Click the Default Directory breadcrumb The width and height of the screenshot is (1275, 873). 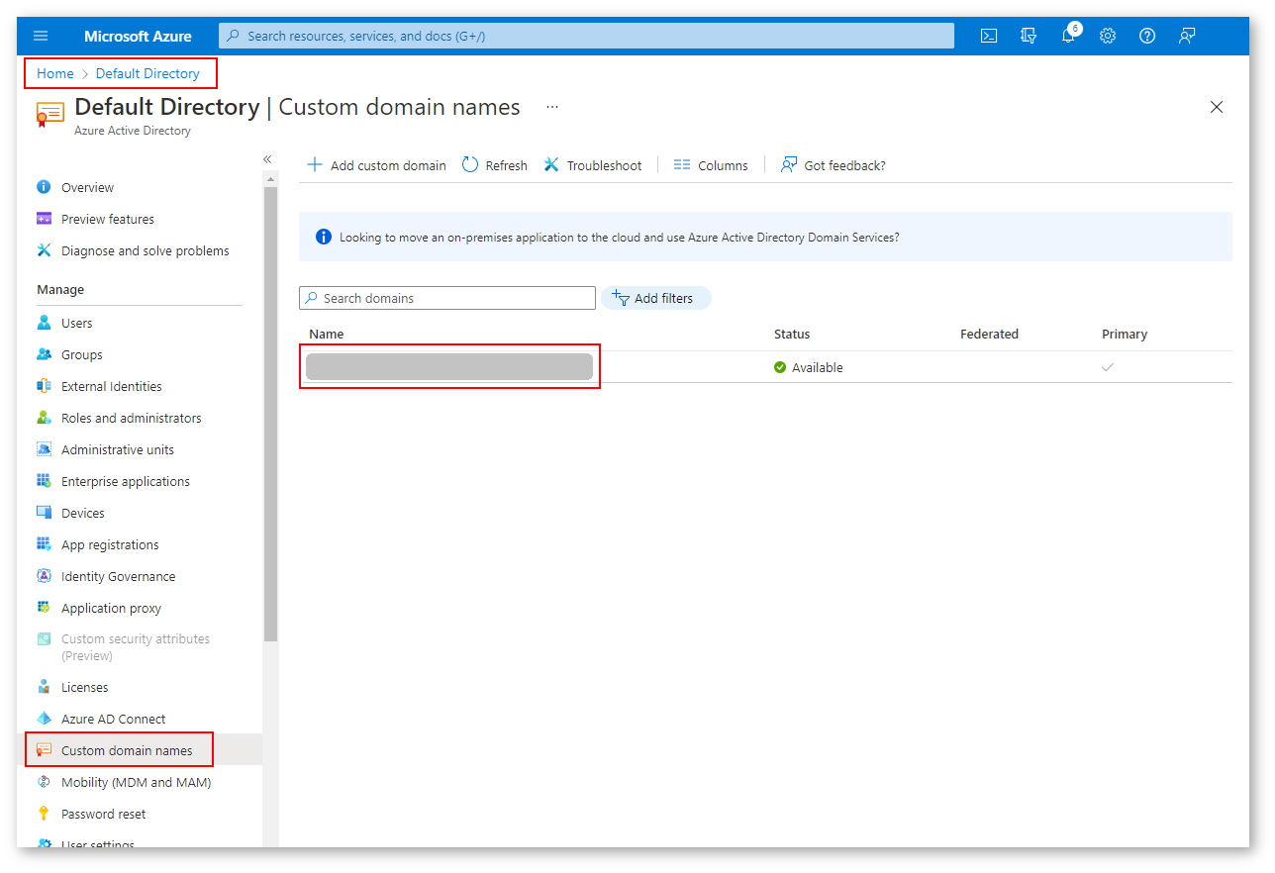click(x=147, y=73)
